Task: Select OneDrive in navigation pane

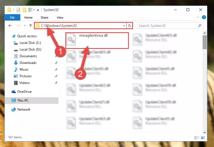Action: (x=24, y=92)
